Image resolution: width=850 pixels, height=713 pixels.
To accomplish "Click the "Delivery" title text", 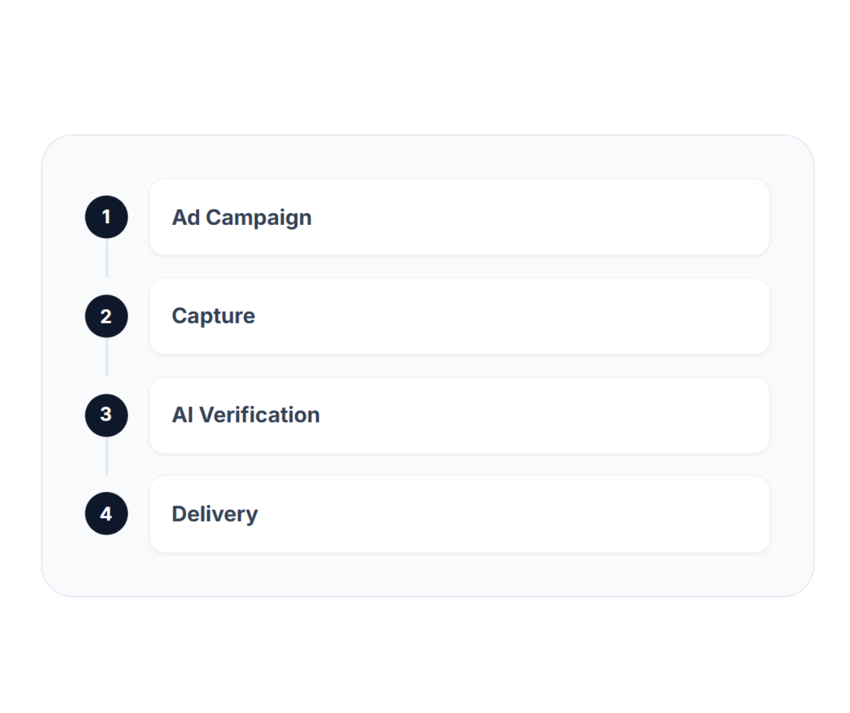I will 214,514.
